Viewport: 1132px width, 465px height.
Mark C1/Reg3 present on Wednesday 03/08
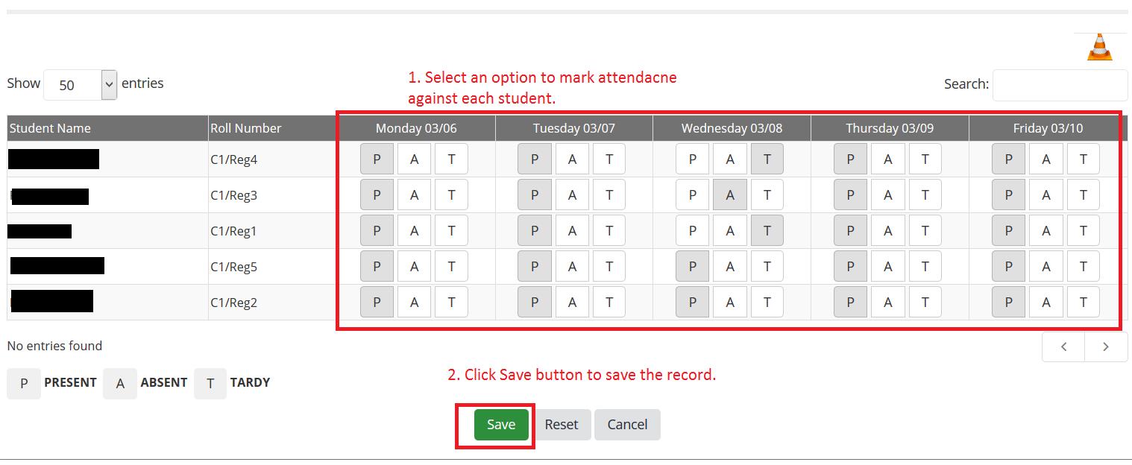click(x=693, y=194)
